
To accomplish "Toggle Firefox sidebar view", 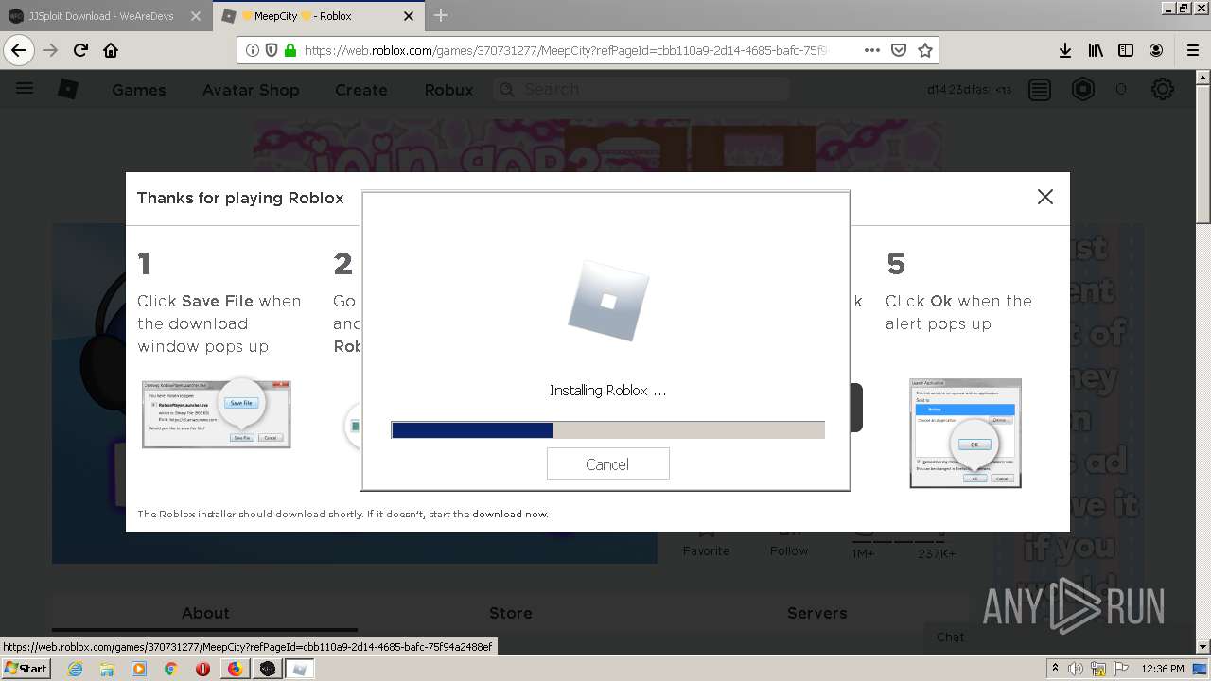I will [1126, 50].
